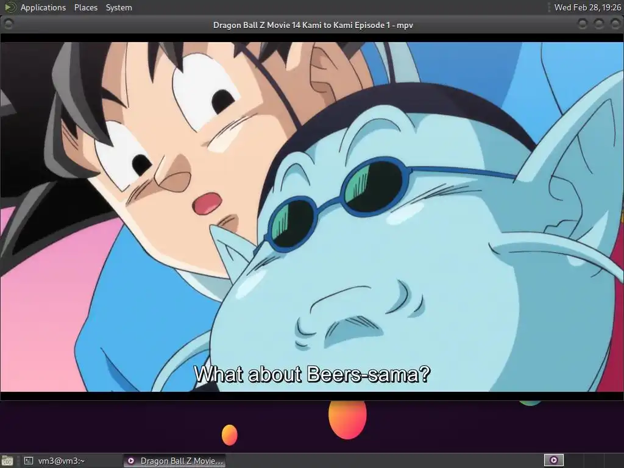Open the mpv window menu button
The image size is (624, 468).
point(8,24)
